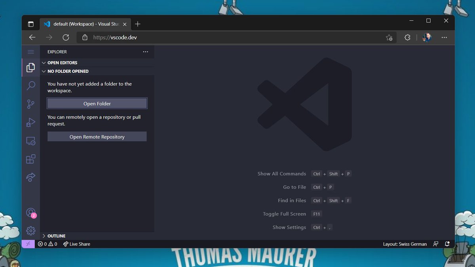
Task: Click the Open Folder button
Action: [97, 103]
